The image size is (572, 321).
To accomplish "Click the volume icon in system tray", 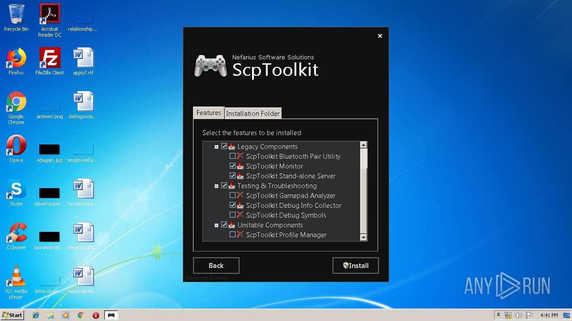I will click(518, 315).
